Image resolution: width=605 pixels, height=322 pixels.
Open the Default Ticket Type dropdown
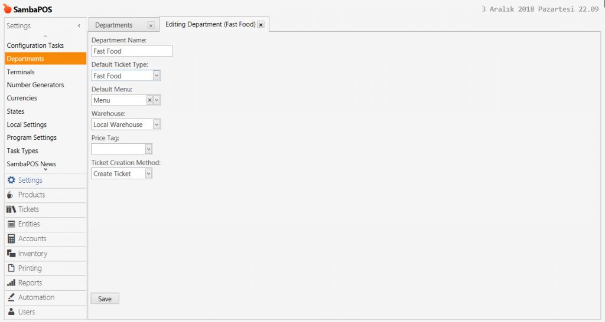pos(157,75)
